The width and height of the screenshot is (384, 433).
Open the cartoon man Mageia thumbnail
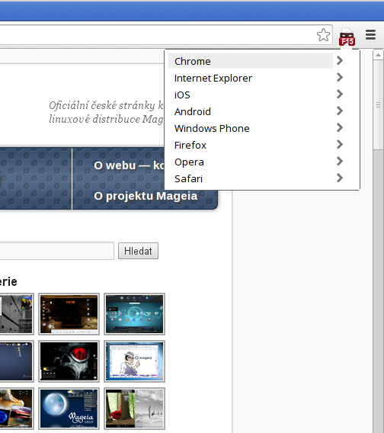pos(134,361)
